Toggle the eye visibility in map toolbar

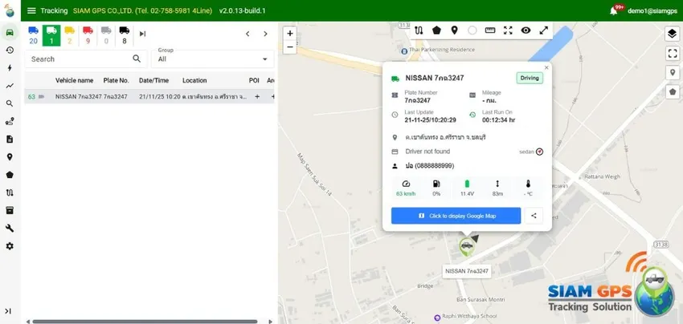(x=526, y=30)
